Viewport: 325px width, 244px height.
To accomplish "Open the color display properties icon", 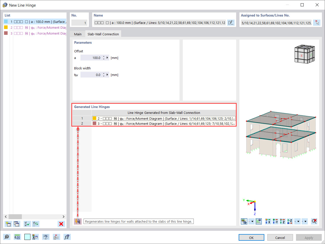I will [x=35, y=237].
